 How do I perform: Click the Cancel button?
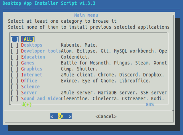pyautogui.click(x=106, y=116)
